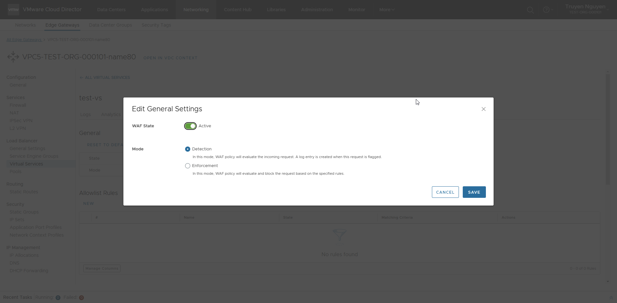This screenshot has width=617, height=303.
Task: Click the edge gateway icon beside title
Action: pyautogui.click(x=13, y=57)
